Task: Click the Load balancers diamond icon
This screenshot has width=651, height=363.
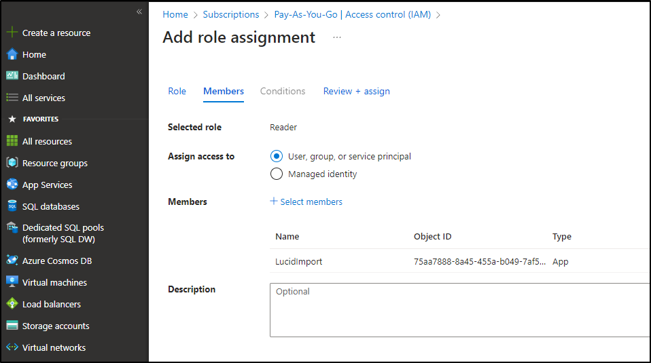Action: tap(12, 304)
